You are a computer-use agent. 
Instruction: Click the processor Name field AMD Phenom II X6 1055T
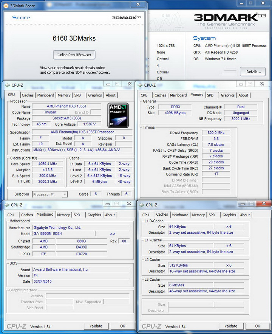click(x=66, y=106)
